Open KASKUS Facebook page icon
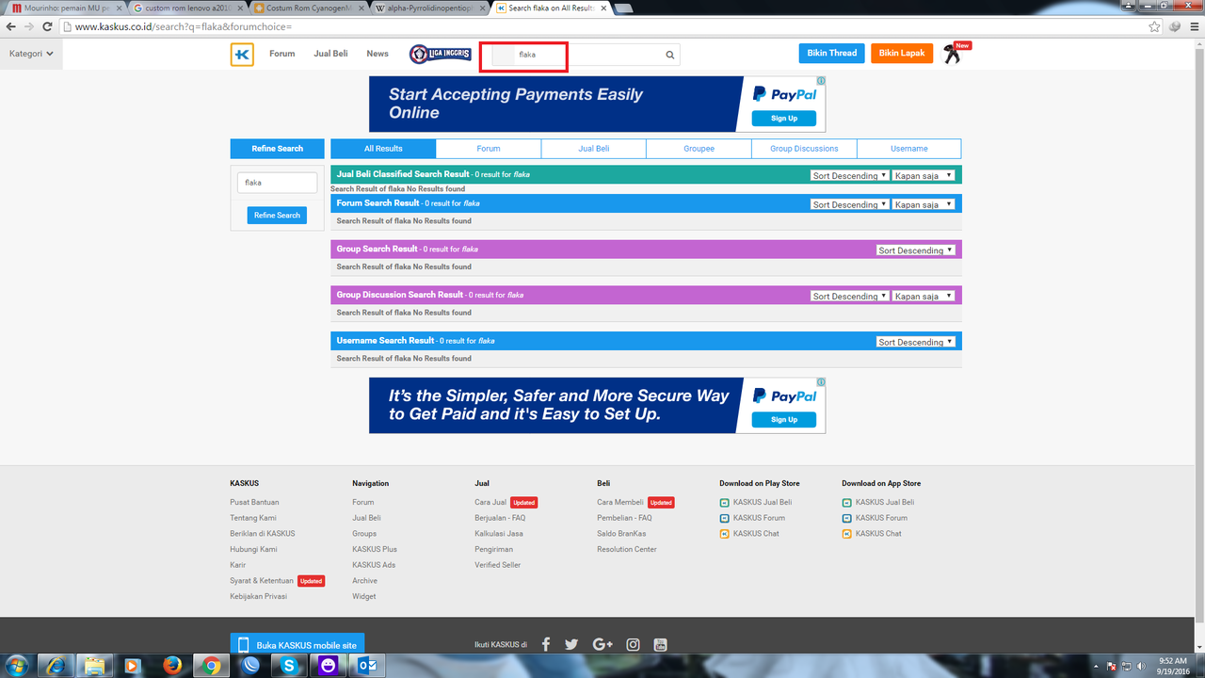Viewport: 1205px width, 678px height. (x=545, y=644)
